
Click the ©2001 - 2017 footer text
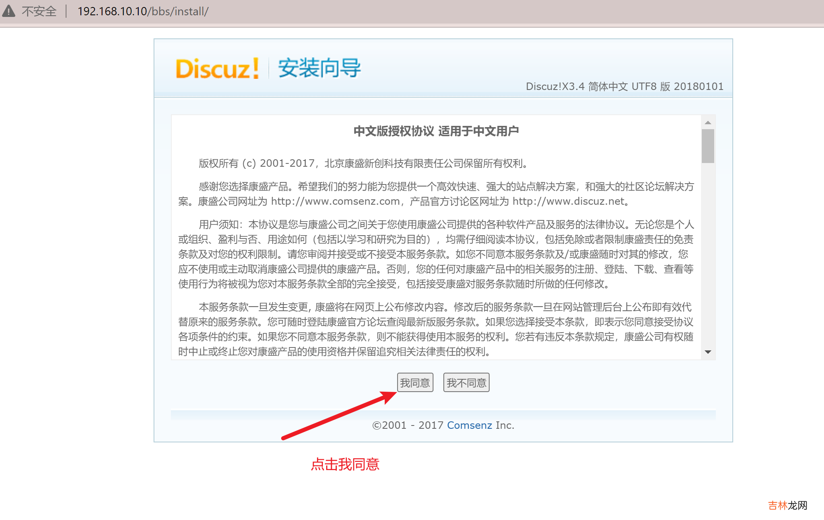pyautogui.click(x=408, y=425)
